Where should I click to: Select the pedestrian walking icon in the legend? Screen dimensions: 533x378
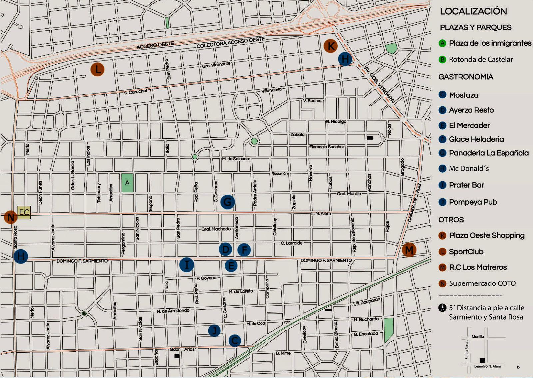tap(442, 308)
